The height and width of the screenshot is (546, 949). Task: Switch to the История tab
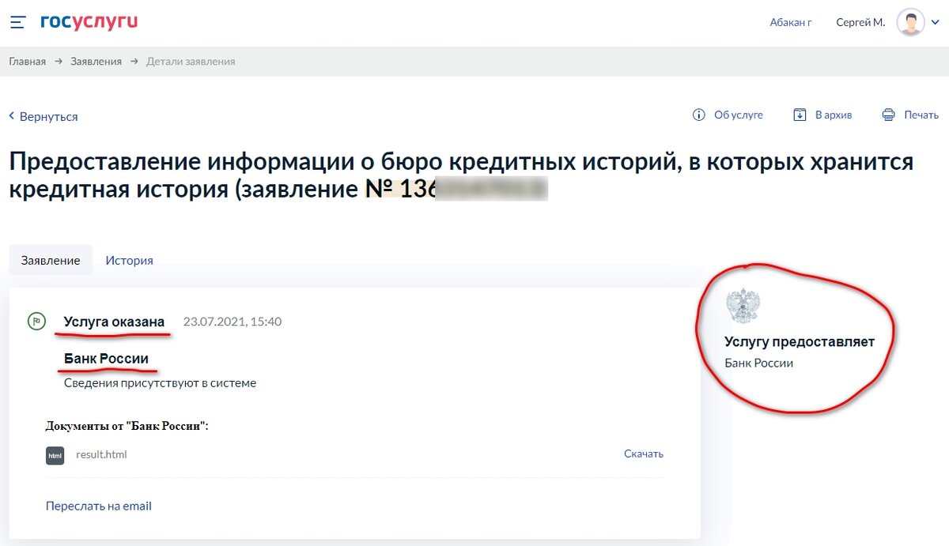click(x=130, y=260)
